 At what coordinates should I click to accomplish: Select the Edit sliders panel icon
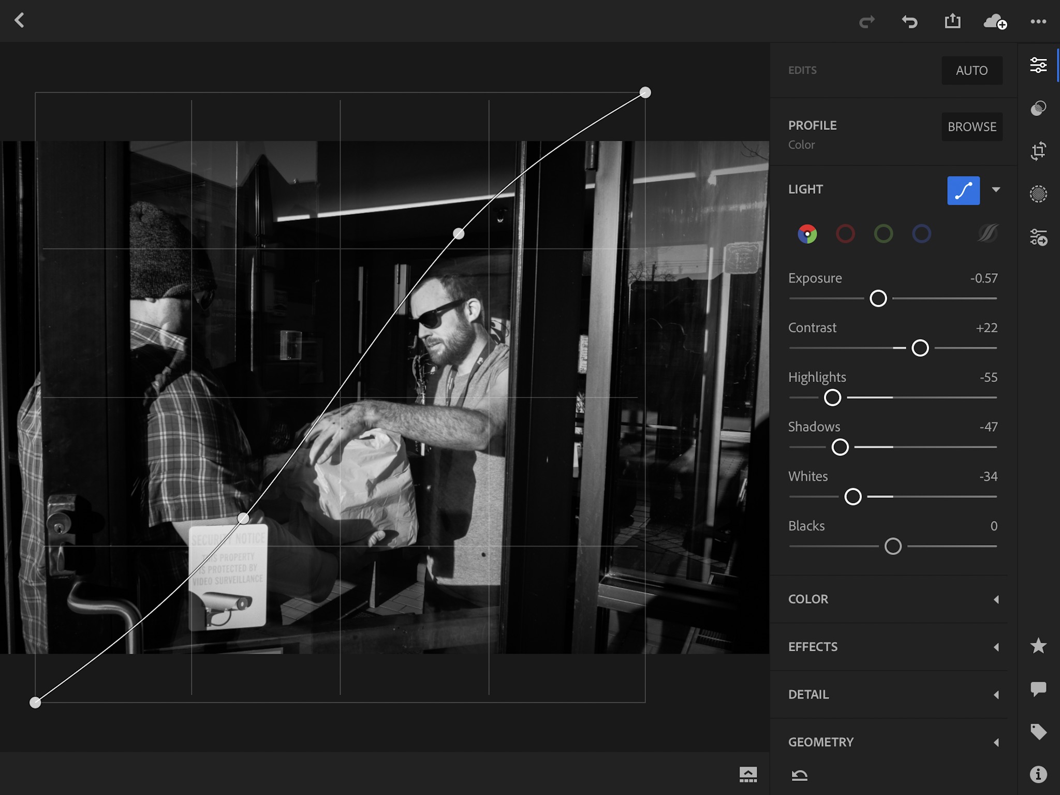tap(1038, 65)
